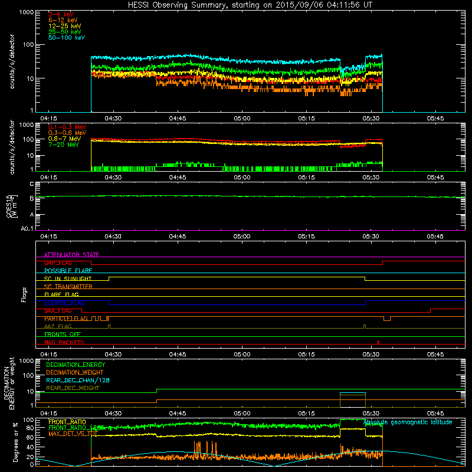Viewport: 472px width, 472px height.
Task: Select the red 3-6 keV legend label
Action: pyautogui.click(x=61, y=14)
